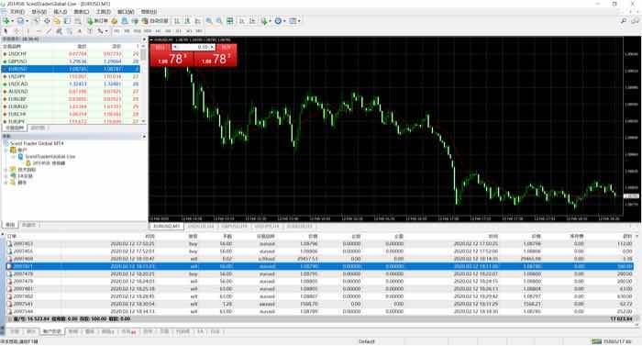Viewport: 642px width, 346px height.
Task: Collapse the accounts tree node
Action: (6, 150)
